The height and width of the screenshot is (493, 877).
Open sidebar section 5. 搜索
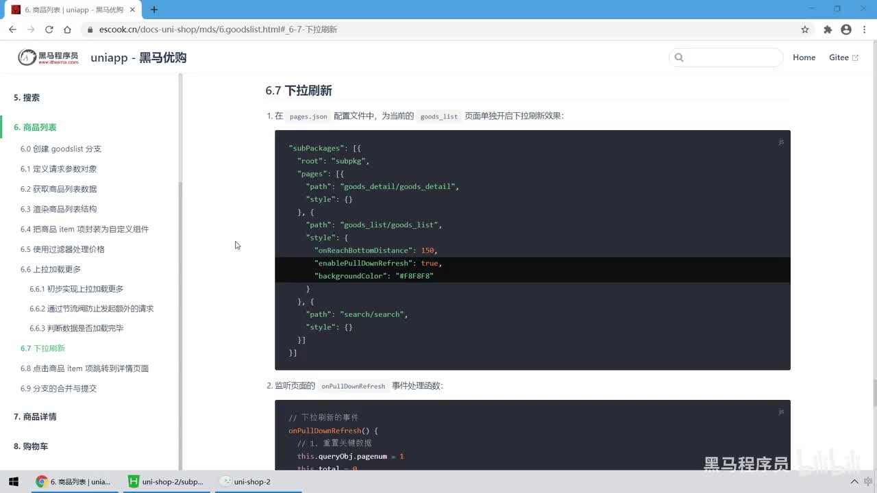point(27,98)
